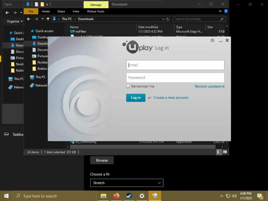Screen dimensions: 268x201
Task: Open Explorer help question mark icon
Action: [x=226, y=11]
